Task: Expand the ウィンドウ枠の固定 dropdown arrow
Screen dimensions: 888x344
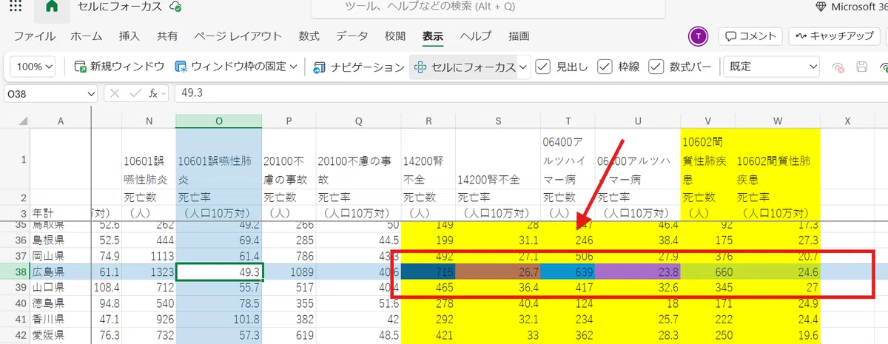Action: tap(293, 67)
